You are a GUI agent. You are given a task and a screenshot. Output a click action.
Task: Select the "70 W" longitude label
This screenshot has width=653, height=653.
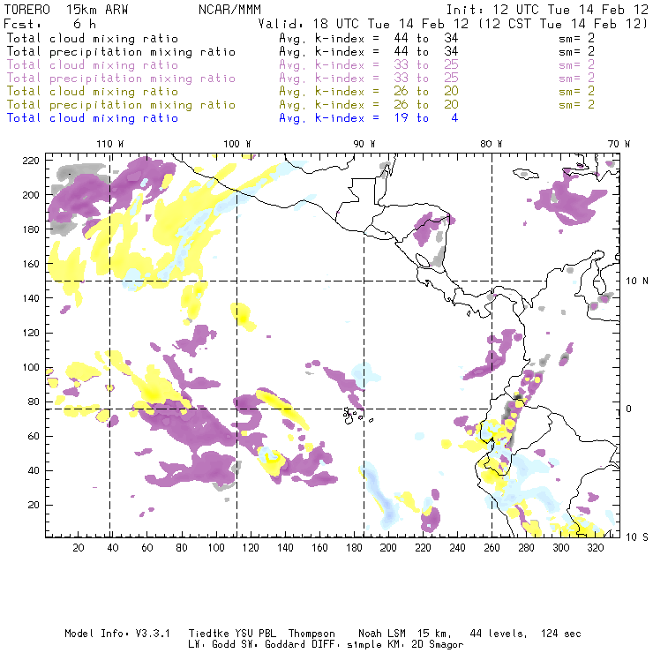tap(619, 144)
